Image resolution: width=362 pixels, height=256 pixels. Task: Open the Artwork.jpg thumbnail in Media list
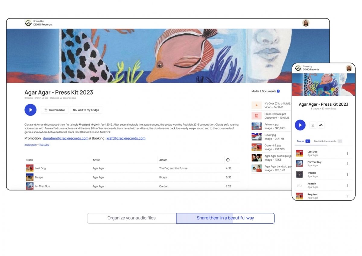click(x=256, y=126)
